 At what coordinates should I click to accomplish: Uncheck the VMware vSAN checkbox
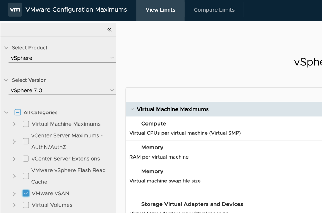[26, 193]
